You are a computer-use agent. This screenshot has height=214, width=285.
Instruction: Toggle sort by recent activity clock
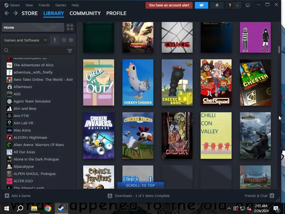point(64,40)
